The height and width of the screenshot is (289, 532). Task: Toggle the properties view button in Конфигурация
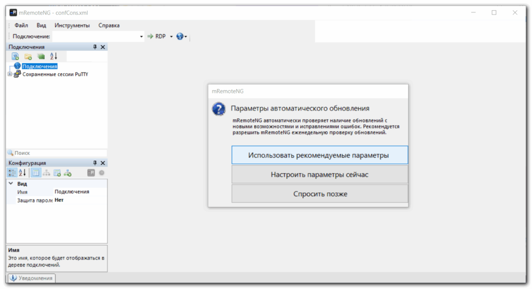pyautogui.click(x=36, y=173)
